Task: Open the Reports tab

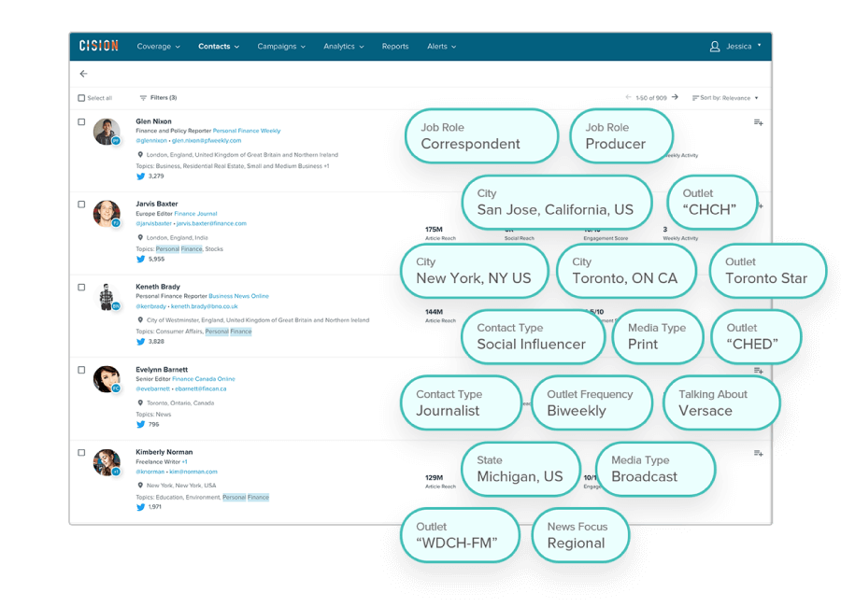Action: click(x=395, y=46)
